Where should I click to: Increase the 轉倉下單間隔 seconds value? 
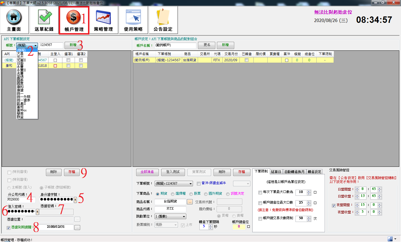click(x=211, y=226)
